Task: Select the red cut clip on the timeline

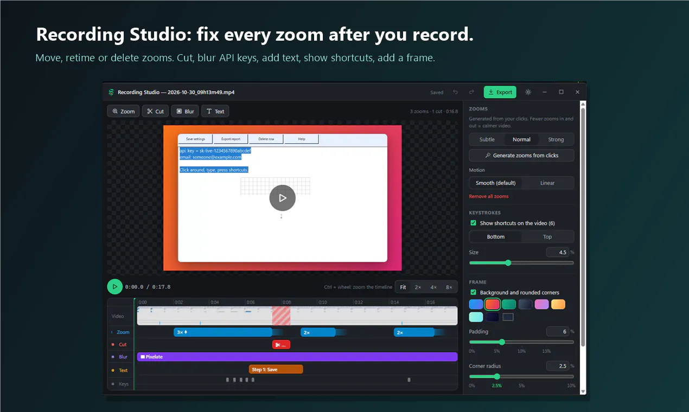Action: (281, 344)
